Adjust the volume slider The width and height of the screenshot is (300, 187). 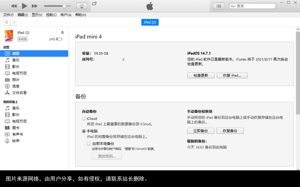[x=64, y=6]
